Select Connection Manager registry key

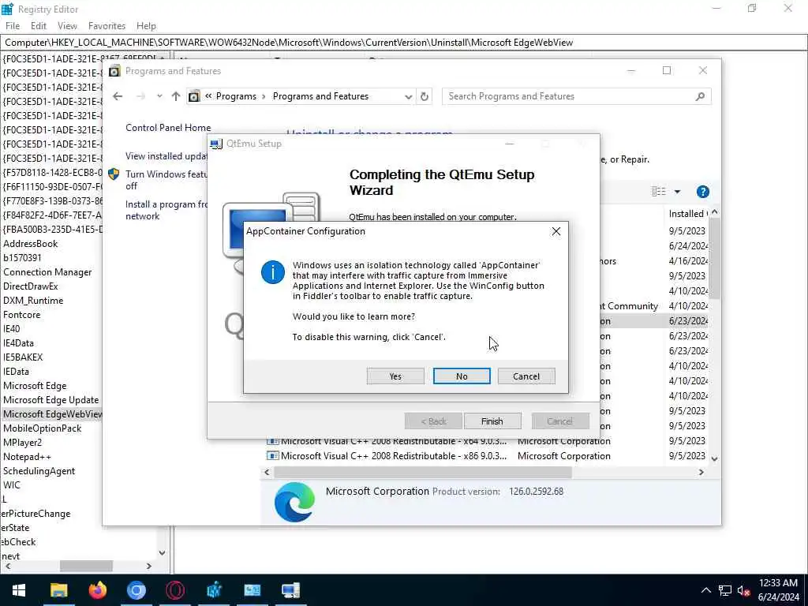pos(47,272)
